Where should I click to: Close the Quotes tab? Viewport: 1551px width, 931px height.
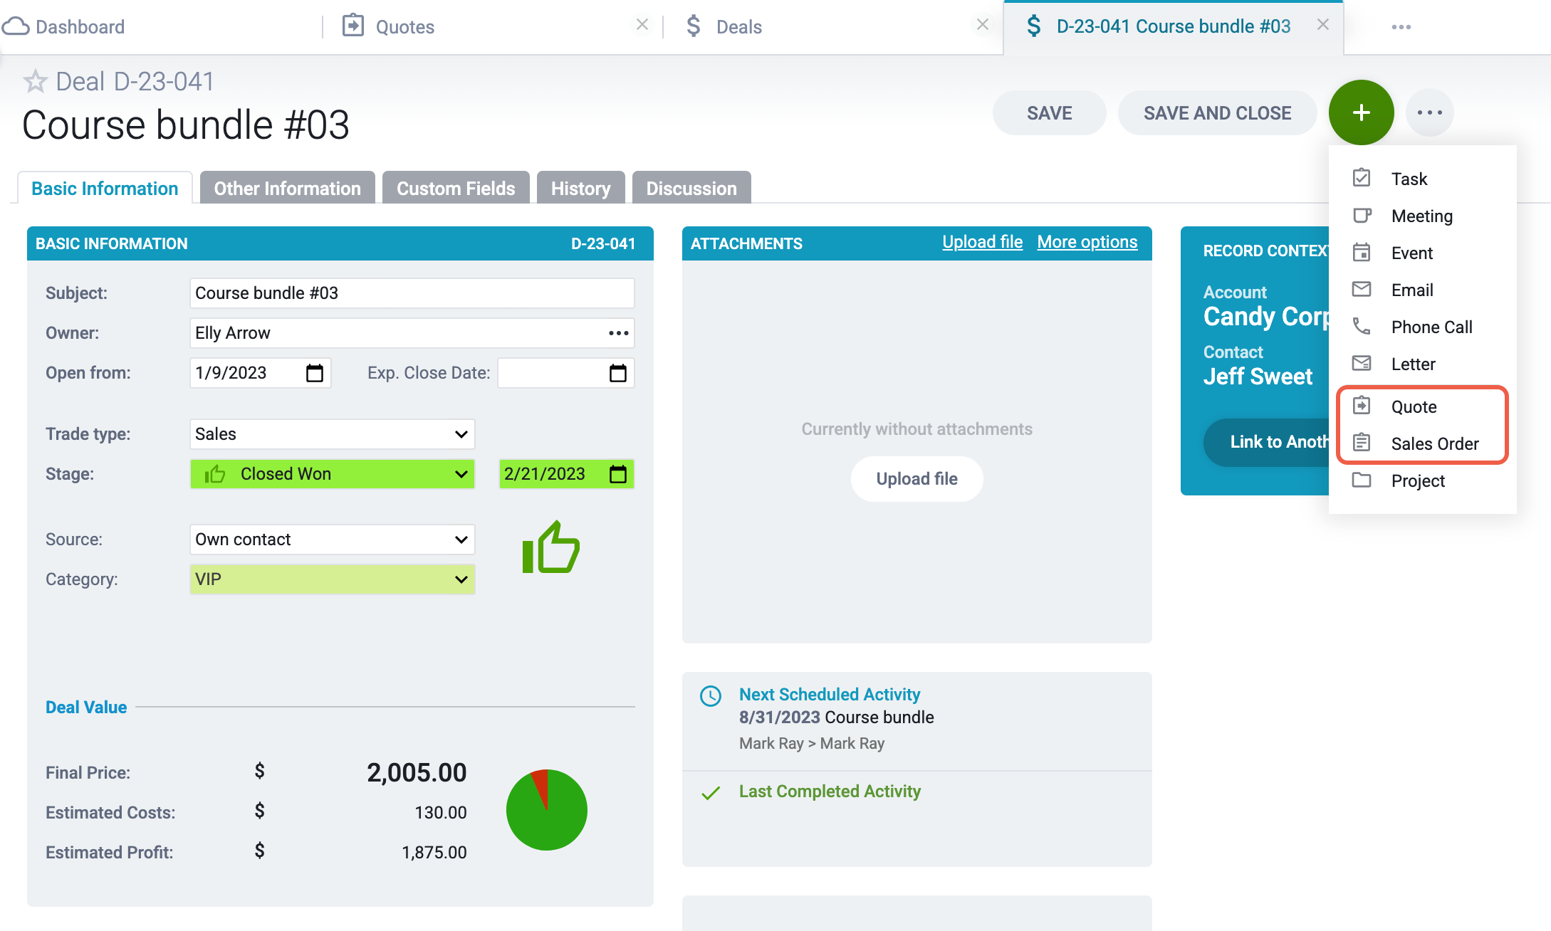(x=642, y=25)
